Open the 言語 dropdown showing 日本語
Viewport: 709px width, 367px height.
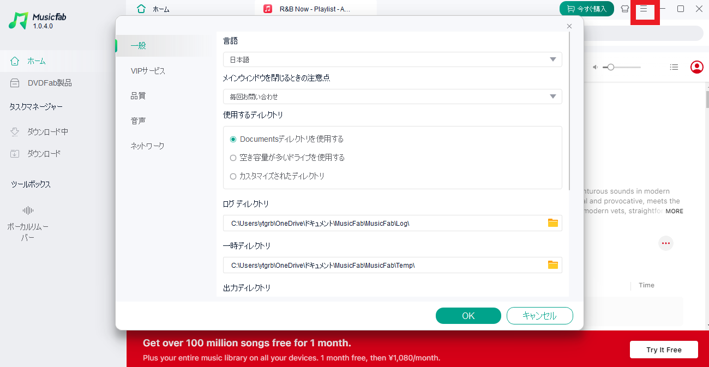392,59
